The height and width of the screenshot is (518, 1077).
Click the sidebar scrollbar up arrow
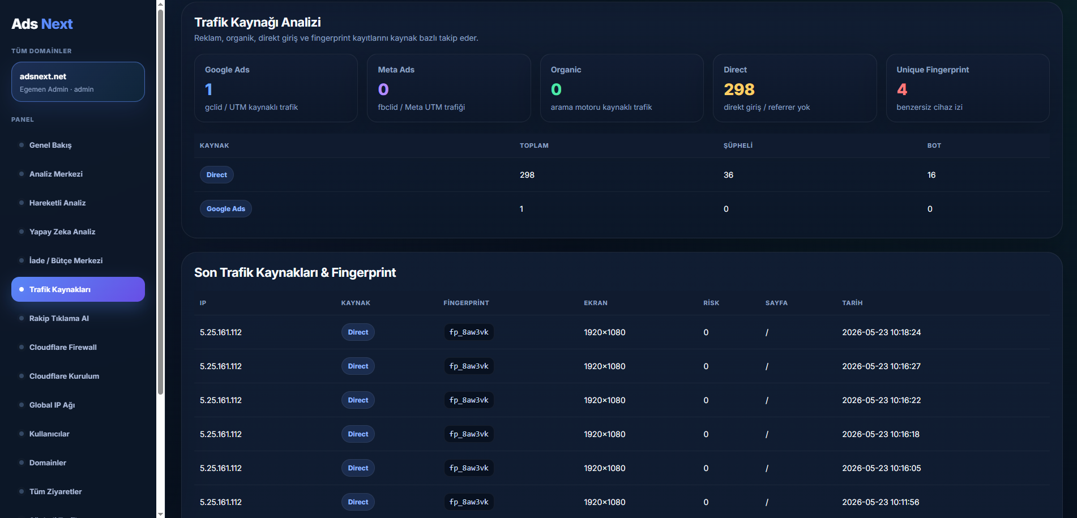[x=161, y=4]
